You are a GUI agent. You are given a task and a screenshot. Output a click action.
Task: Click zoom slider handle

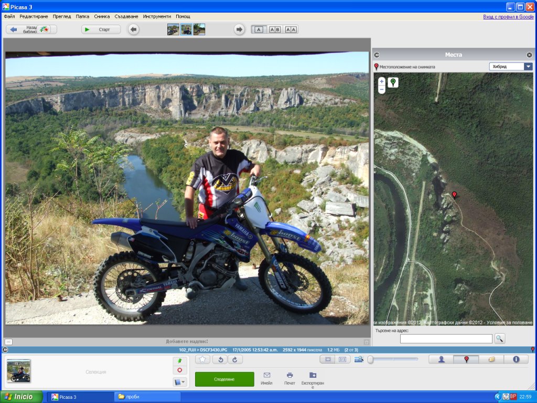(x=371, y=359)
